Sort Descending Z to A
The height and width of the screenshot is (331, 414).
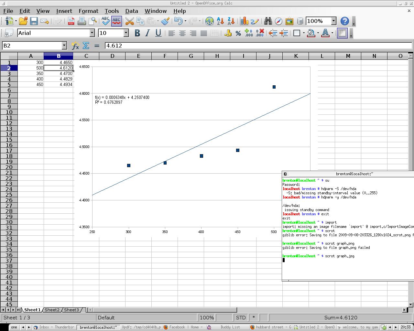(x=231, y=21)
